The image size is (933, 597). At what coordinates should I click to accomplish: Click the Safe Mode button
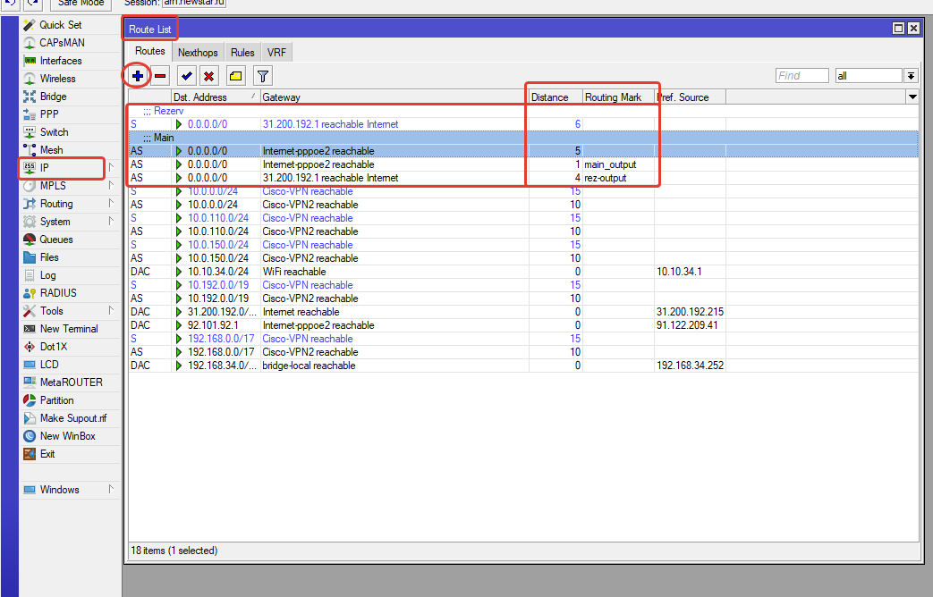coord(80,3)
